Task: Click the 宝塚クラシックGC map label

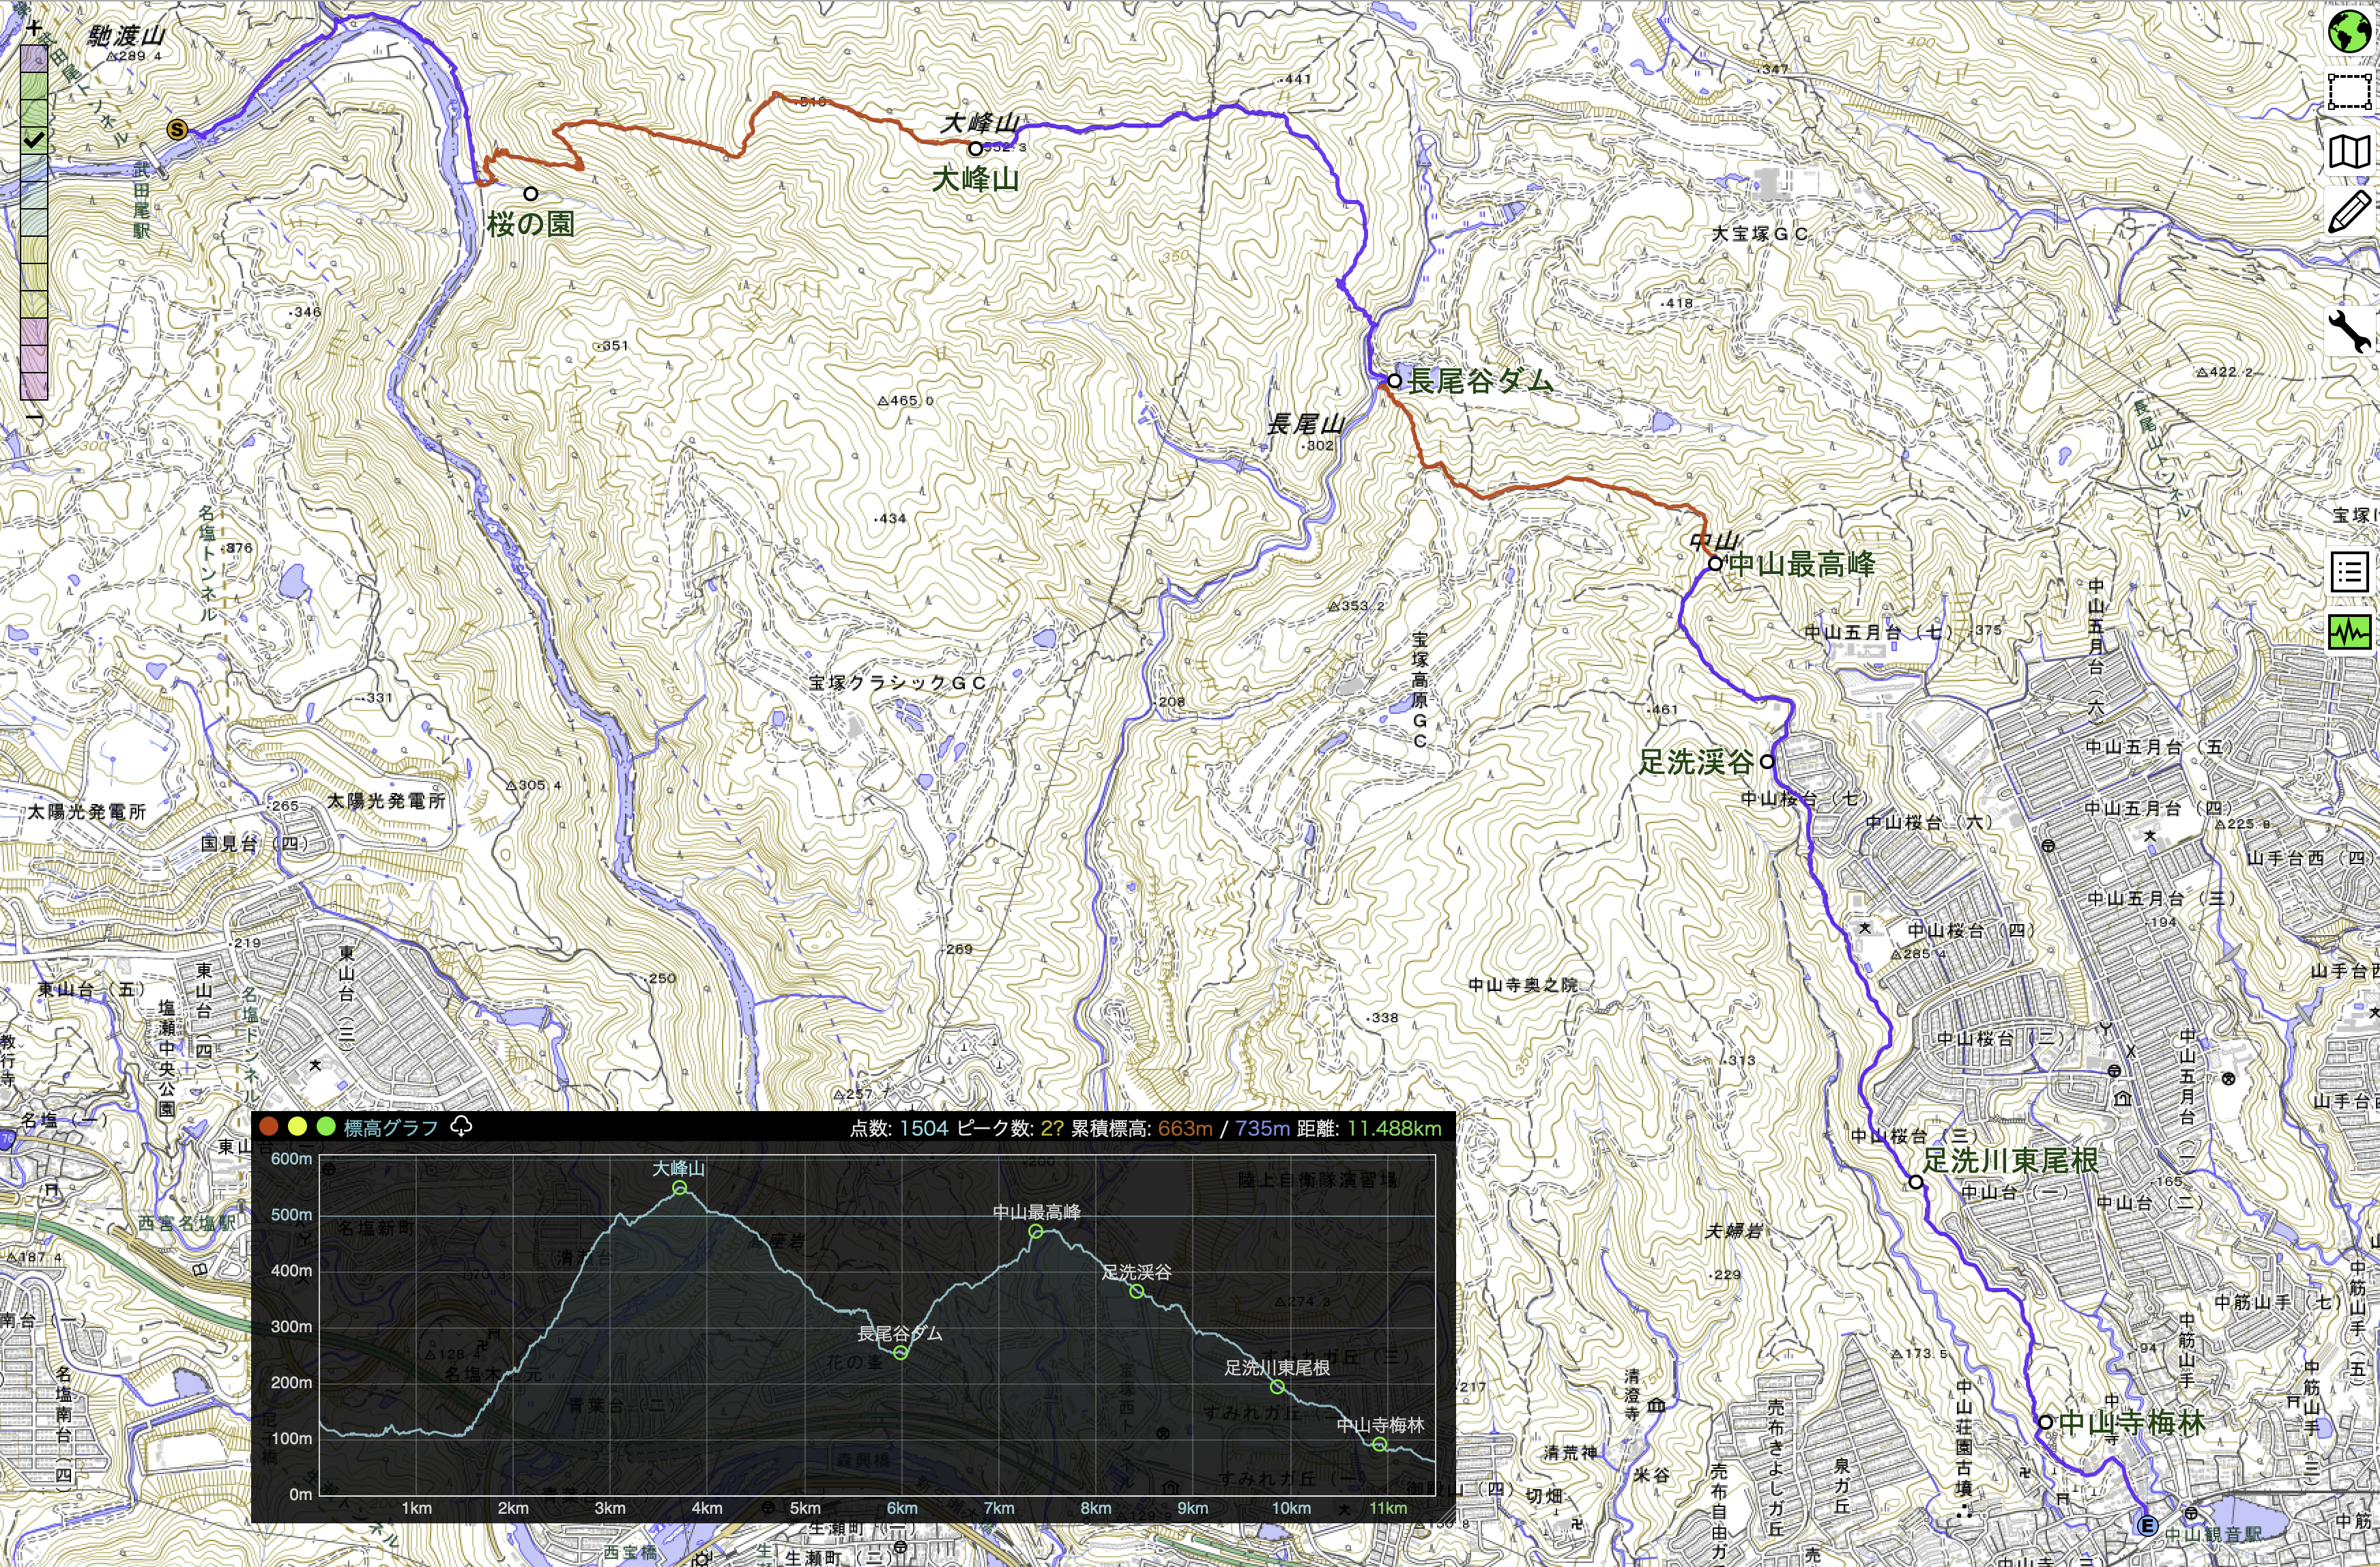Action: point(898,682)
